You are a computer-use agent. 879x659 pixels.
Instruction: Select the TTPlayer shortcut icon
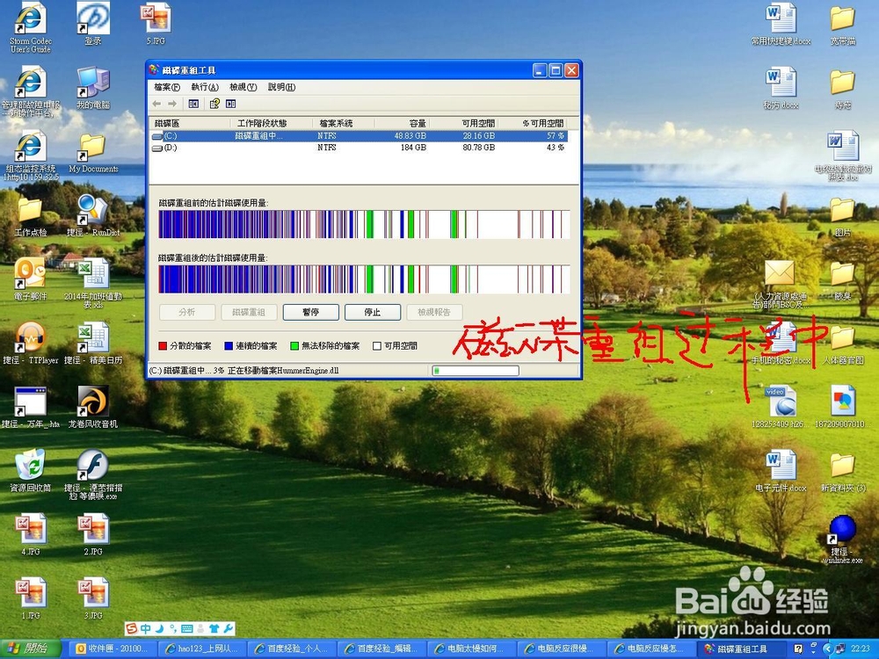(x=30, y=343)
